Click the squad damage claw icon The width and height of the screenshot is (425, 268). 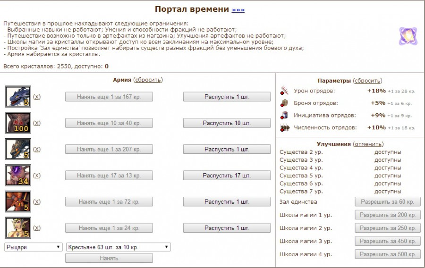click(x=284, y=91)
